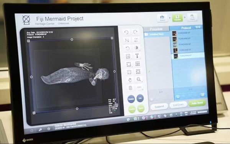Click the Suspend button
This screenshot has width=230, height=144.
point(159,106)
